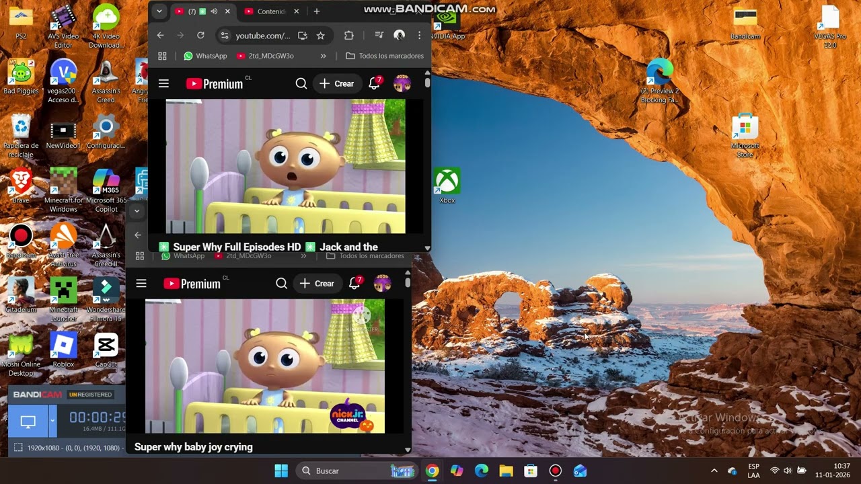Open YouTube notifications bell in bottom window

(x=355, y=283)
